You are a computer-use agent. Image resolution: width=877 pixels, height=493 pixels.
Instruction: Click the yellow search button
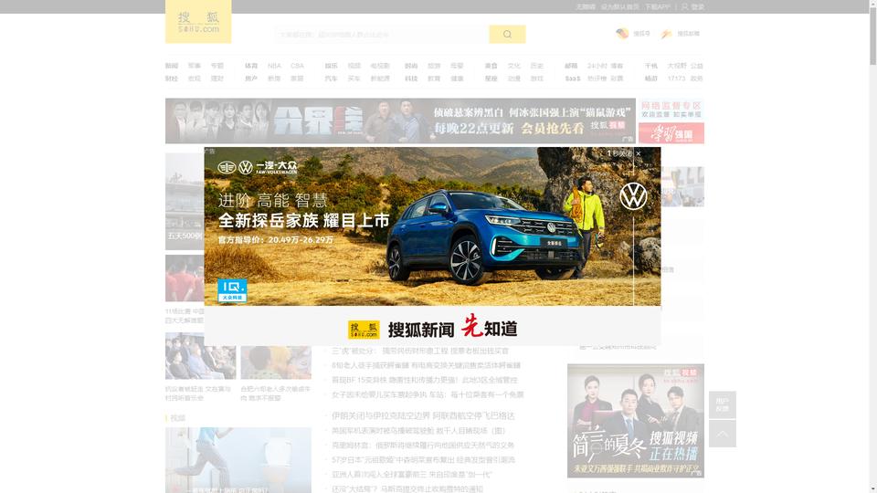[x=507, y=34]
